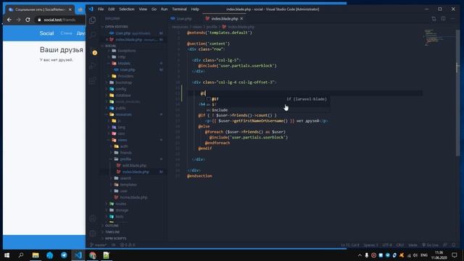Open editor More Actions ellipsis
Viewport: 464px width, 261px height.
[x=452, y=19]
